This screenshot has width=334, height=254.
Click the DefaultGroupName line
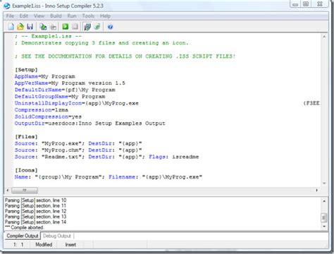coord(60,97)
